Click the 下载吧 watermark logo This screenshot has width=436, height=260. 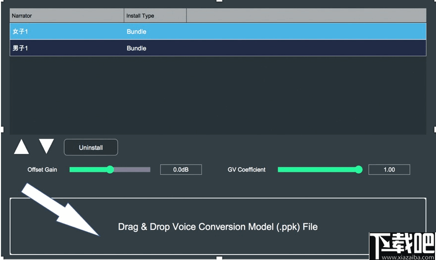coord(400,245)
